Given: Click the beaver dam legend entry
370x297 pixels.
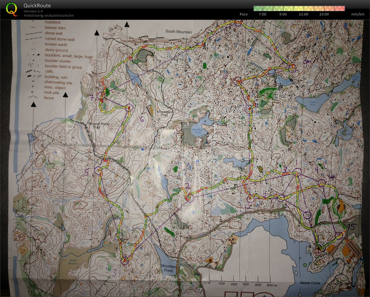Looking at the screenshot, I should pos(55,28).
